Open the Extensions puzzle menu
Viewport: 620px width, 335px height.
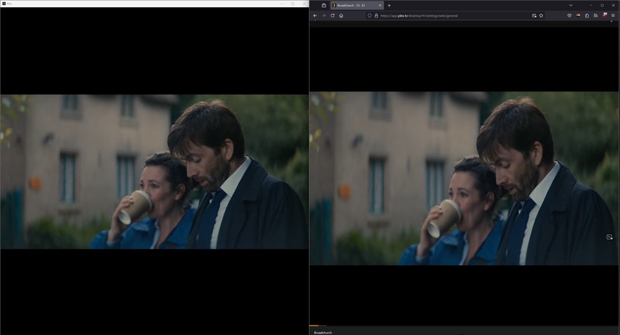coord(587,15)
